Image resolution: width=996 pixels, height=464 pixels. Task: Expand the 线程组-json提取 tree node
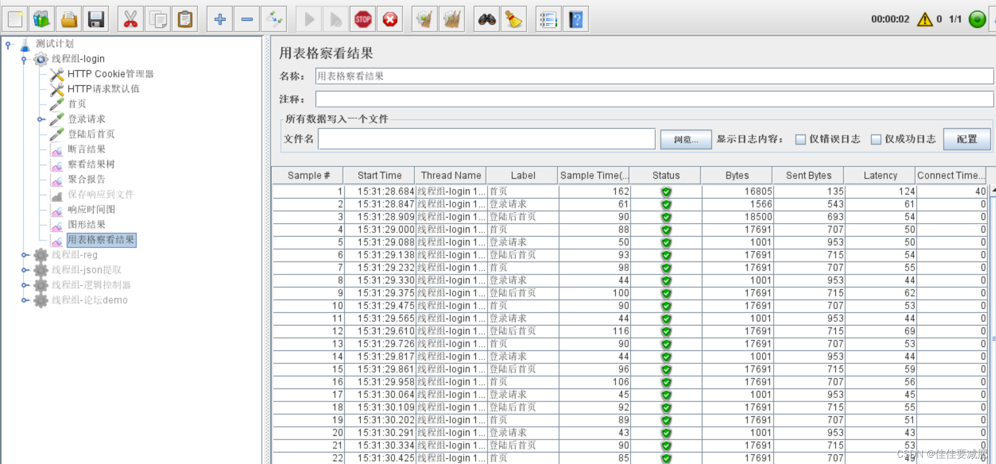[x=24, y=270]
